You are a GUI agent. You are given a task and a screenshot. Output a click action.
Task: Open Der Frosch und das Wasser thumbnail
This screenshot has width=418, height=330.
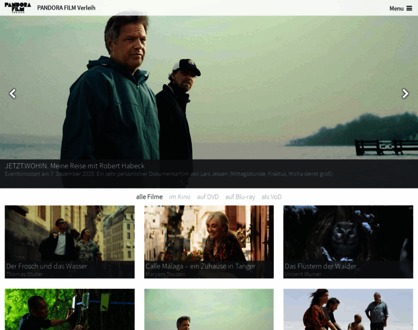click(x=69, y=234)
